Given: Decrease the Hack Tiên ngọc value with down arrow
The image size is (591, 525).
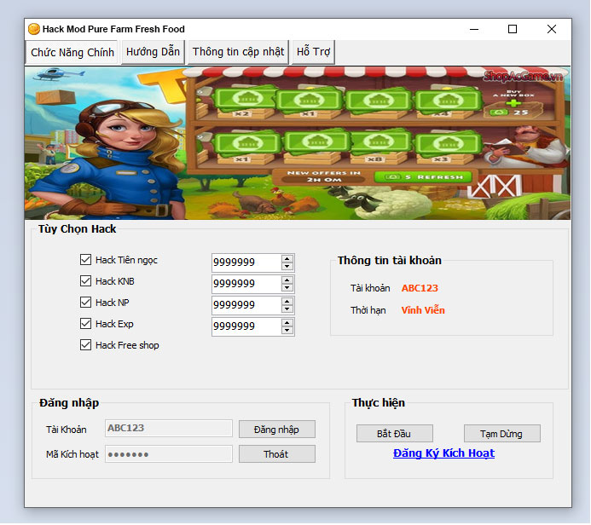Looking at the screenshot, I should click(287, 266).
